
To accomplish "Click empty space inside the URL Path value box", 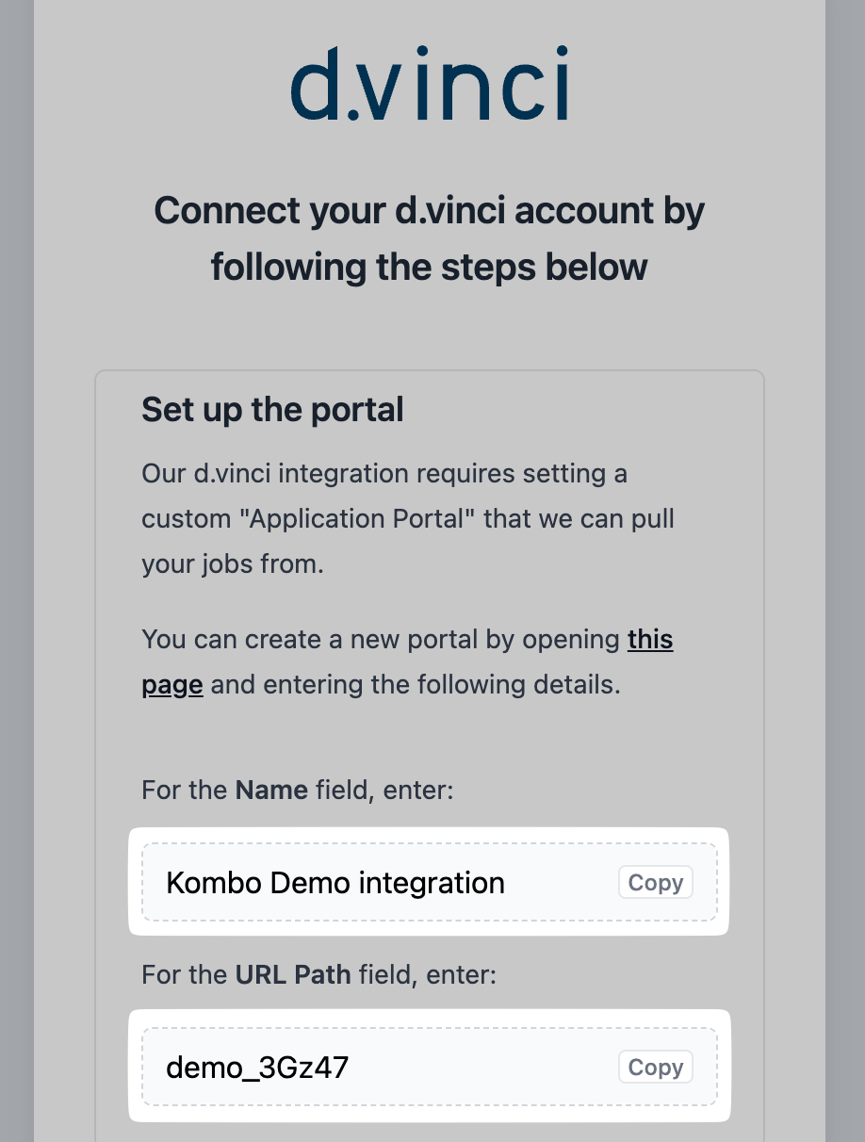I will [x=481, y=1068].
